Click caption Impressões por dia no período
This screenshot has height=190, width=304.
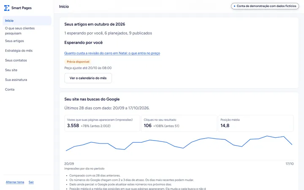click(84, 168)
